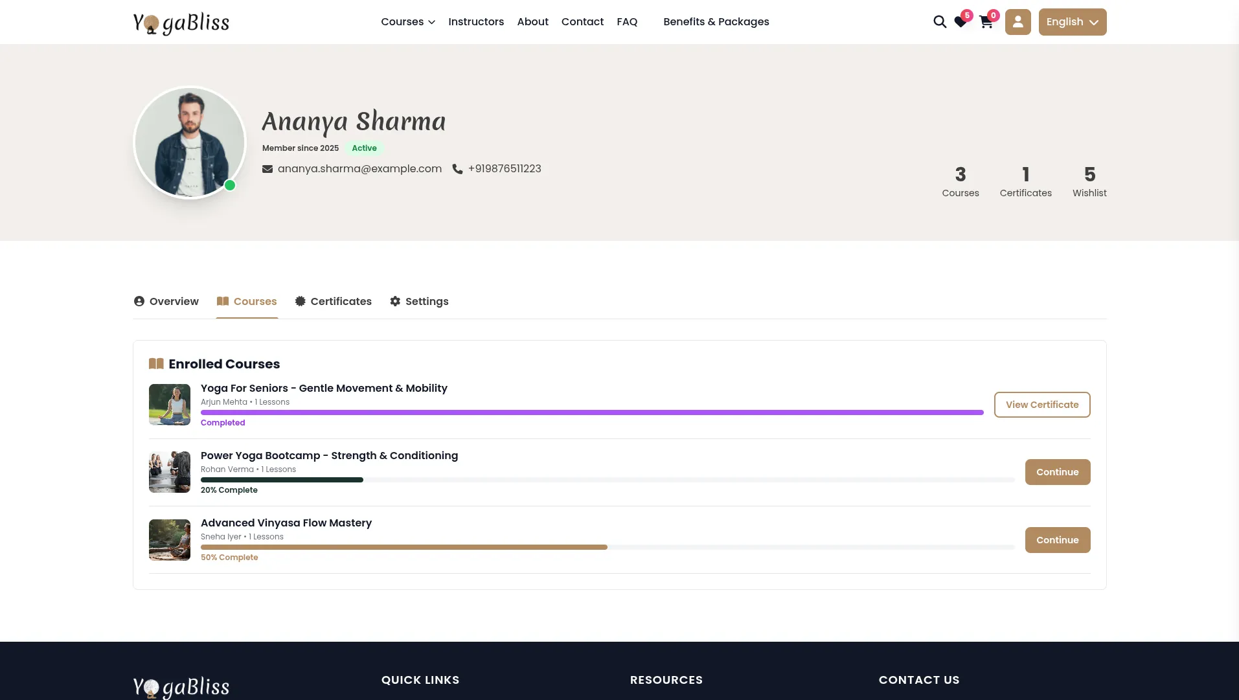Switch to the Overview tab
The height and width of the screenshot is (700, 1239).
(x=166, y=301)
